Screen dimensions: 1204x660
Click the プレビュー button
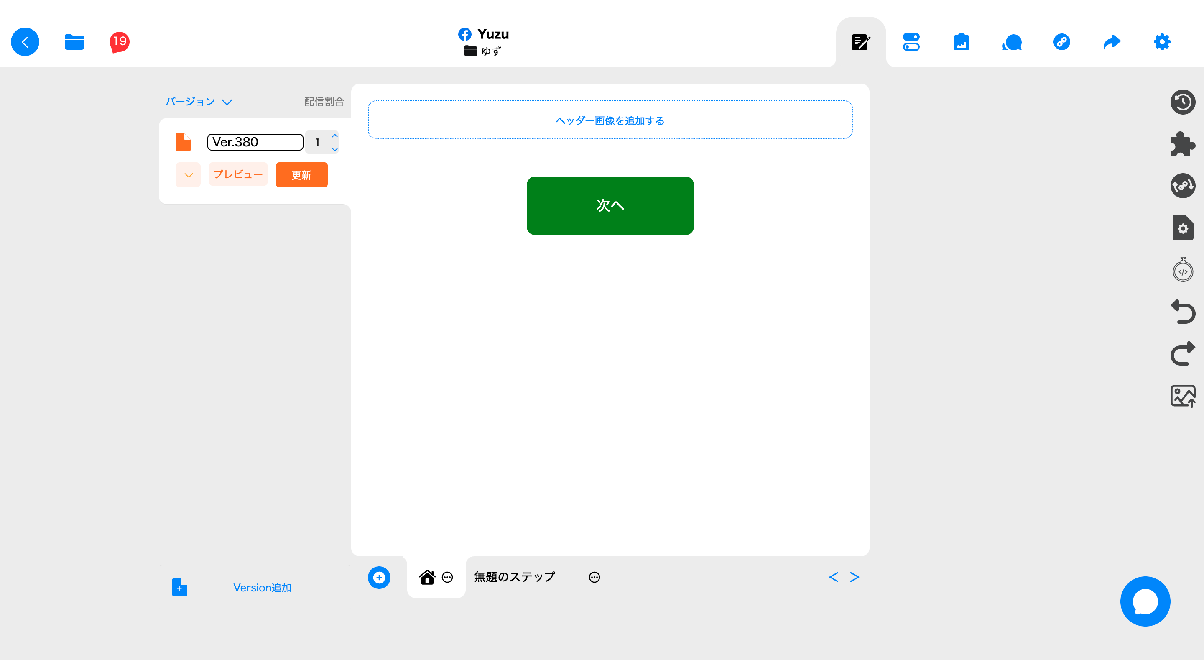click(x=238, y=174)
